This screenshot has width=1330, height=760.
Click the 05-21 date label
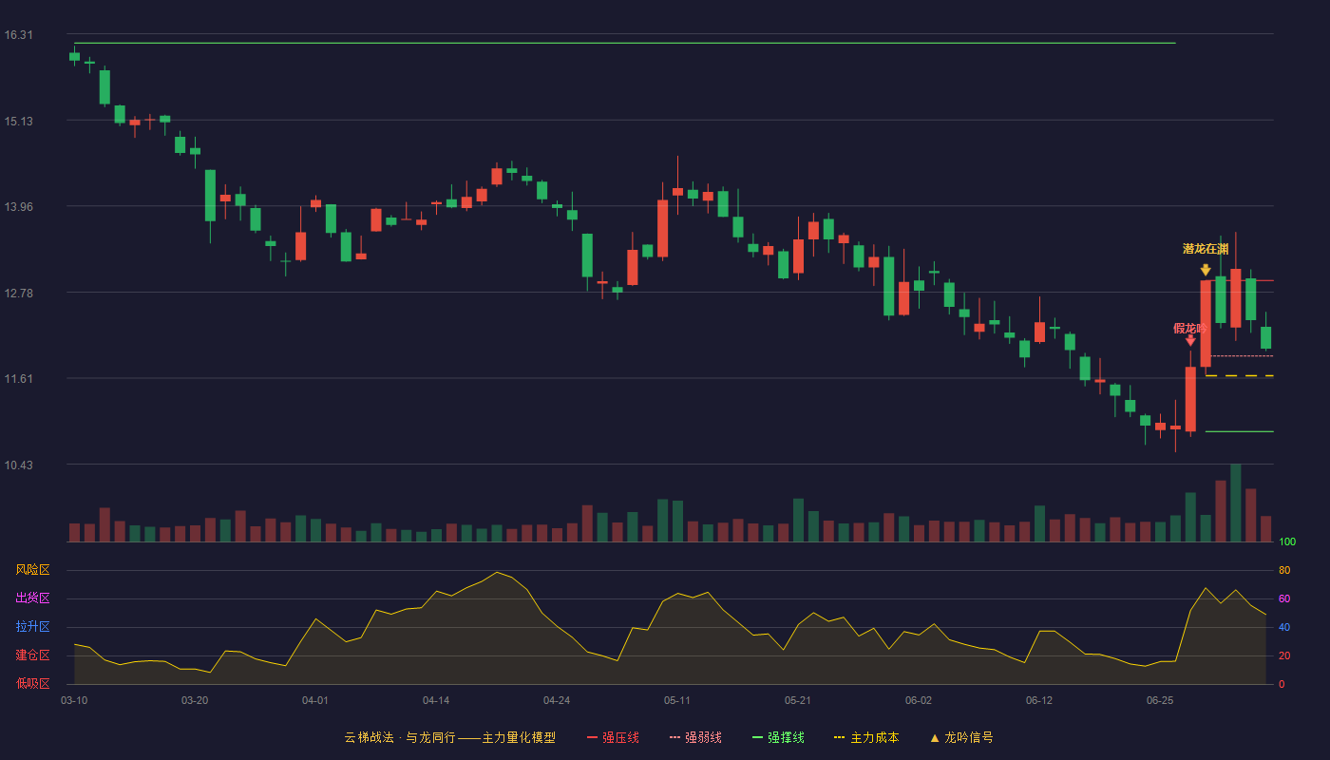[798, 700]
